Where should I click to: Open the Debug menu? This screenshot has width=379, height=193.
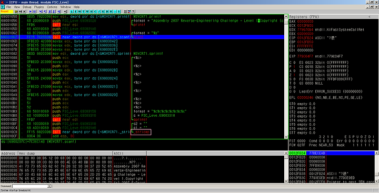click(x=27, y=7)
